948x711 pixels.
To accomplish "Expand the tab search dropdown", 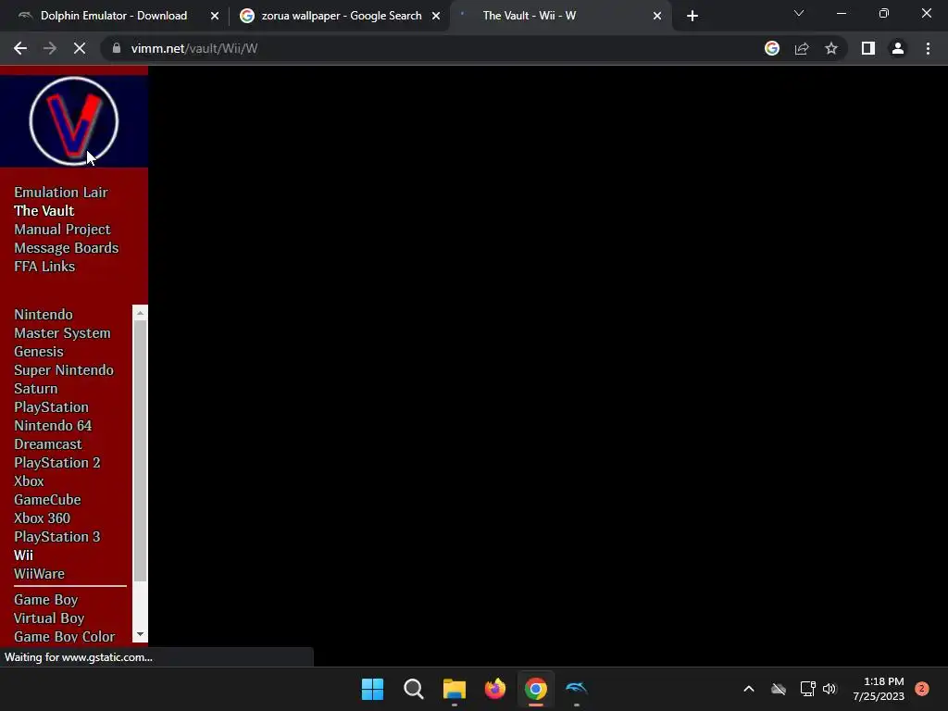I will [x=799, y=13].
